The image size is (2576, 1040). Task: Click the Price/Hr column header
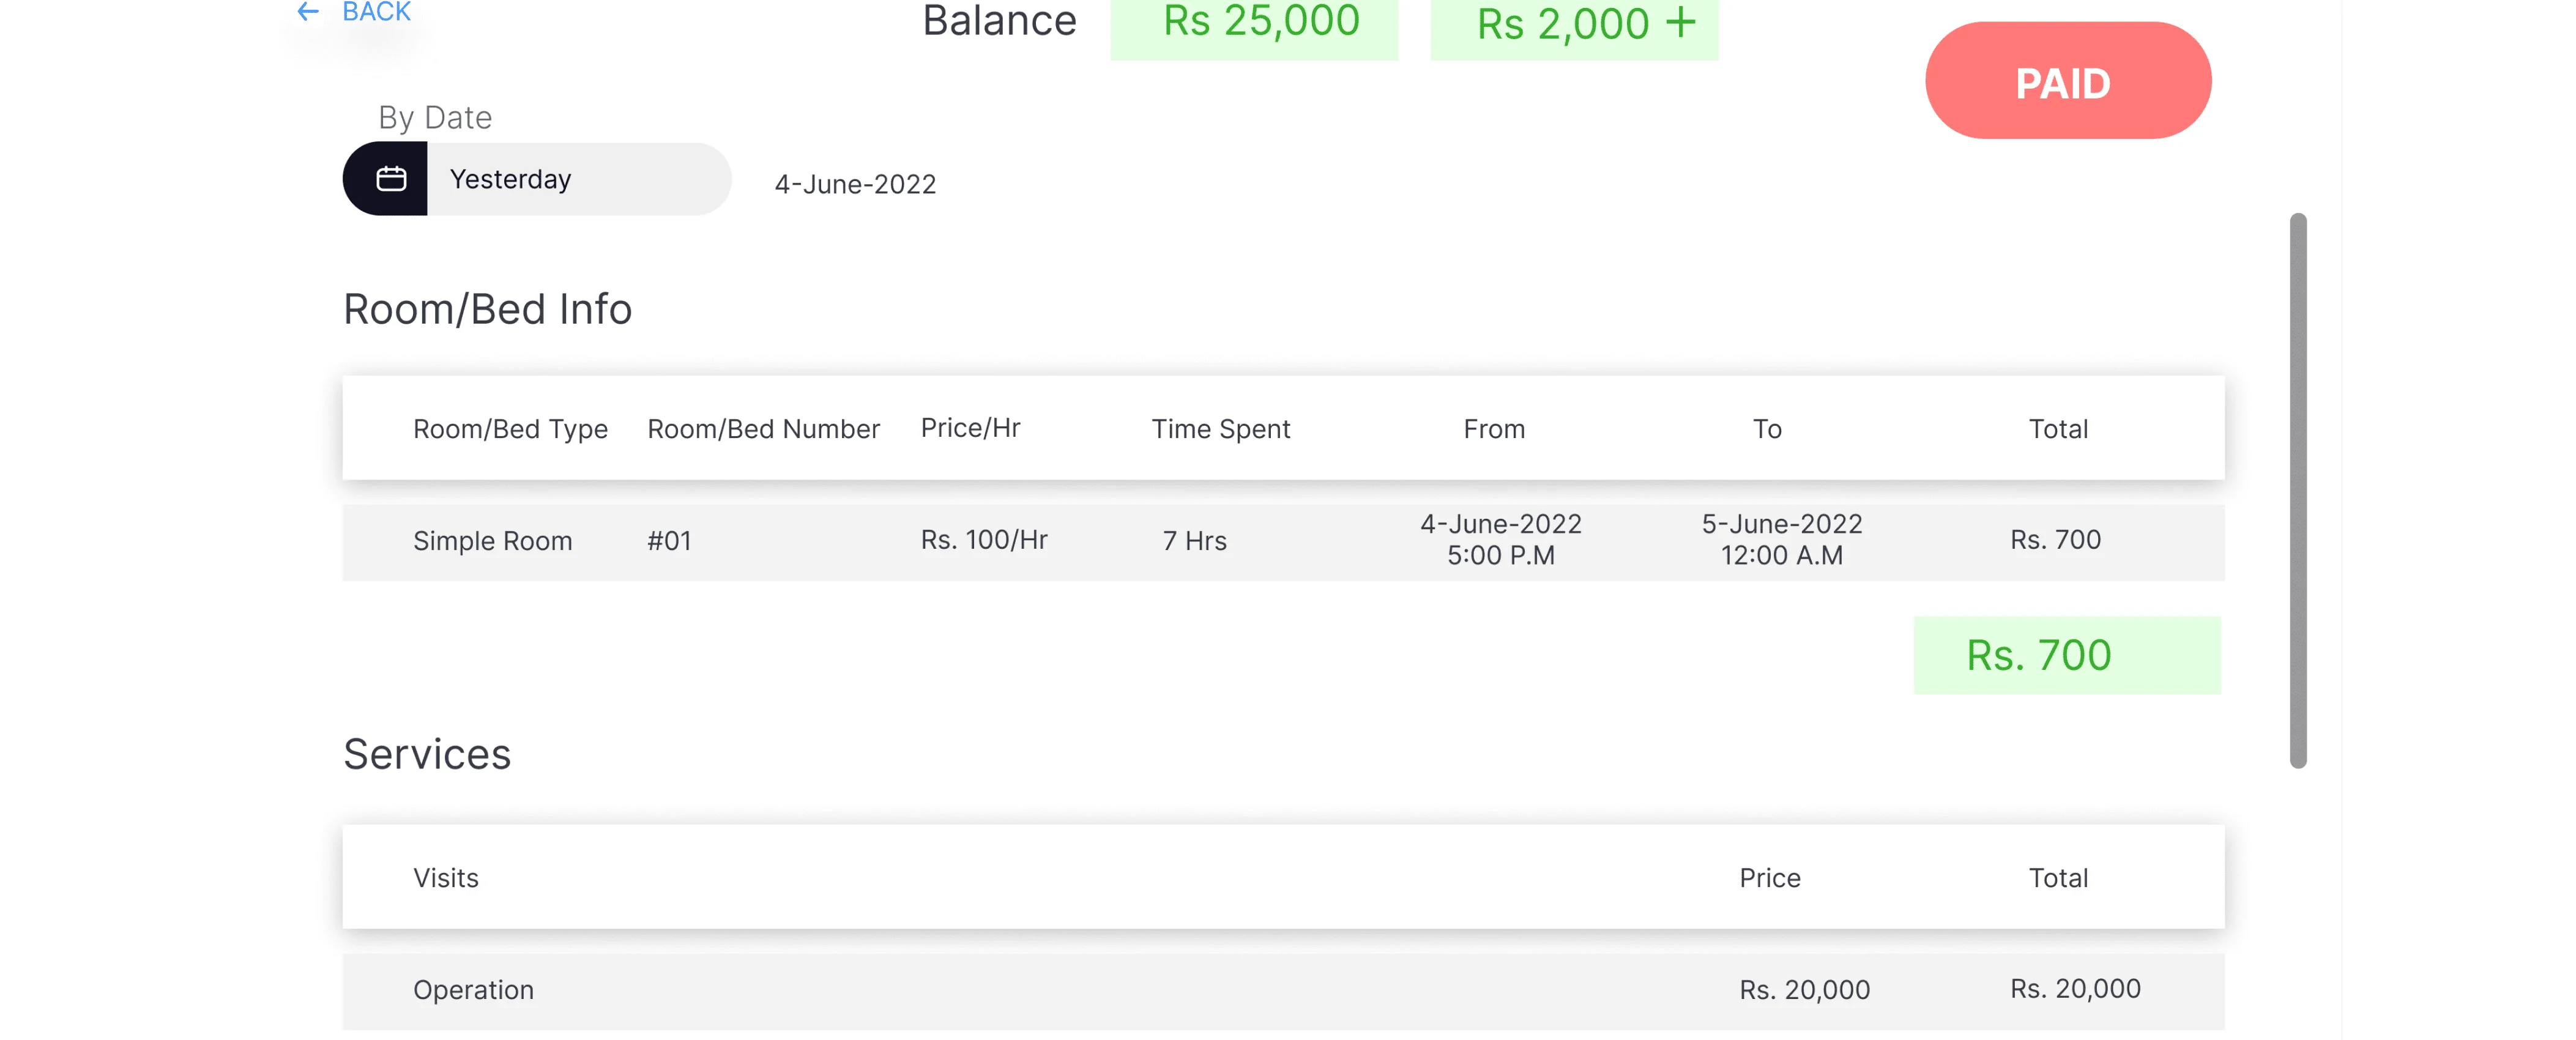click(x=970, y=428)
